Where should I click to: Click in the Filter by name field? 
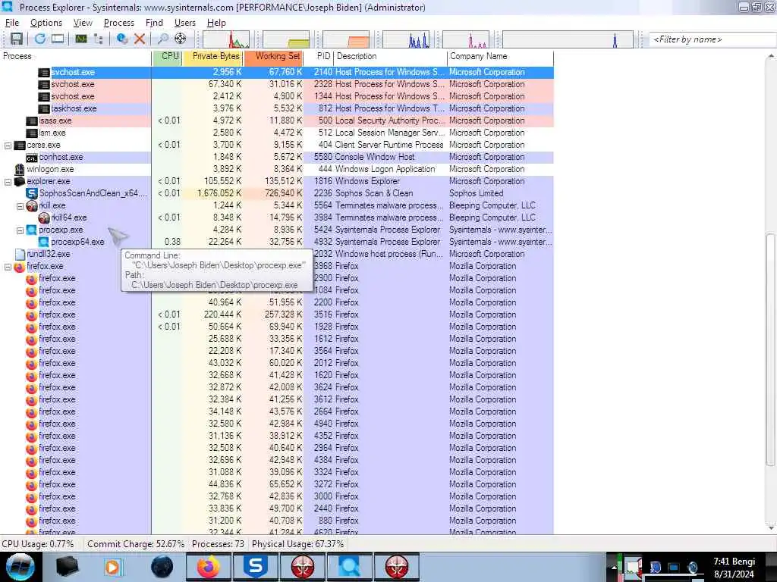[x=713, y=39]
